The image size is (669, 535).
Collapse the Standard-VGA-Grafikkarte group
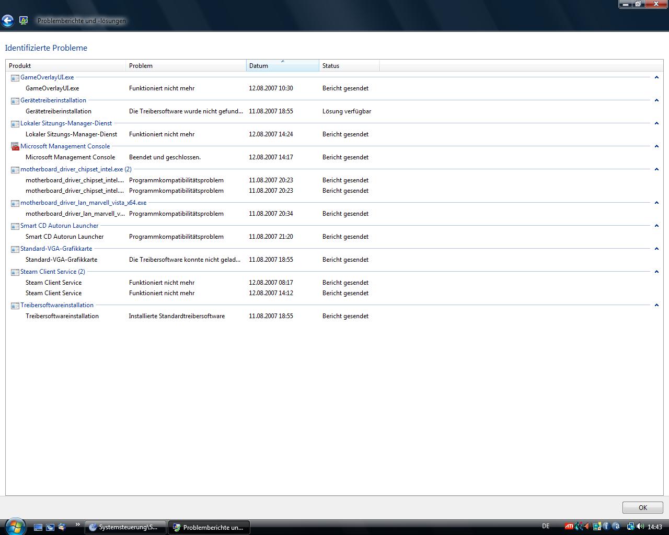656,249
